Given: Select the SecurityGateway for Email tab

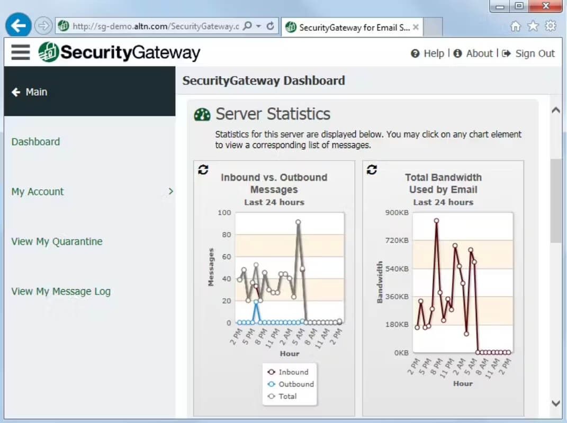Looking at the screenshot, I should click(352, 27).
